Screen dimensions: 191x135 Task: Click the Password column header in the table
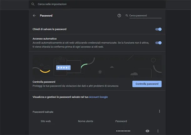[121, 121]
